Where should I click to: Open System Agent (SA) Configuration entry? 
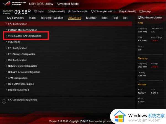coord(25,36)
